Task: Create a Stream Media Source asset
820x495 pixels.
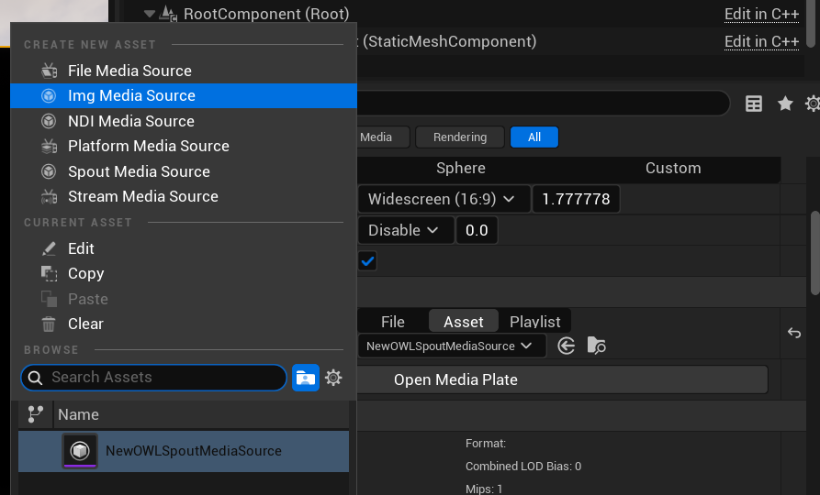Action: 184,196
